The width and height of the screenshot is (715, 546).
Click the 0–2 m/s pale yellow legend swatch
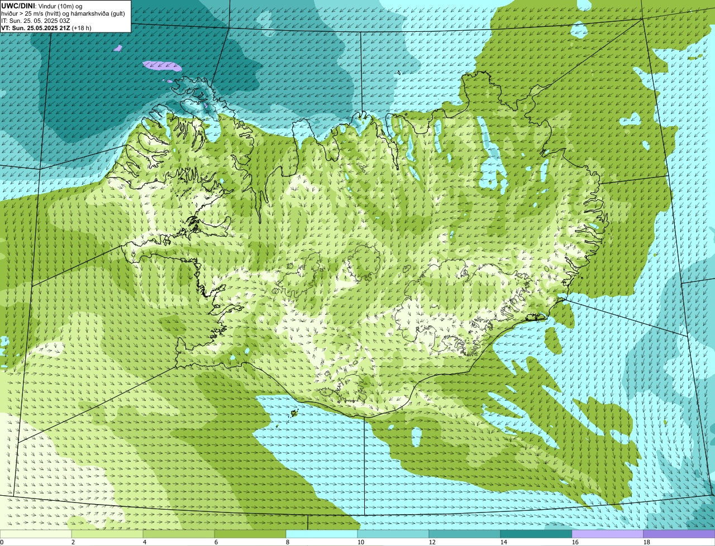tap(36, 534)
